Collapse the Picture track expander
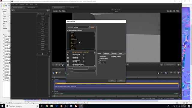192x108 pixels. coord(53,79)
